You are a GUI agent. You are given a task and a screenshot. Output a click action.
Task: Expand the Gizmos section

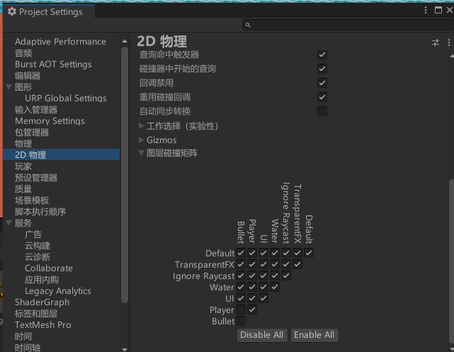pyautogui.click(x=141, y=140)
